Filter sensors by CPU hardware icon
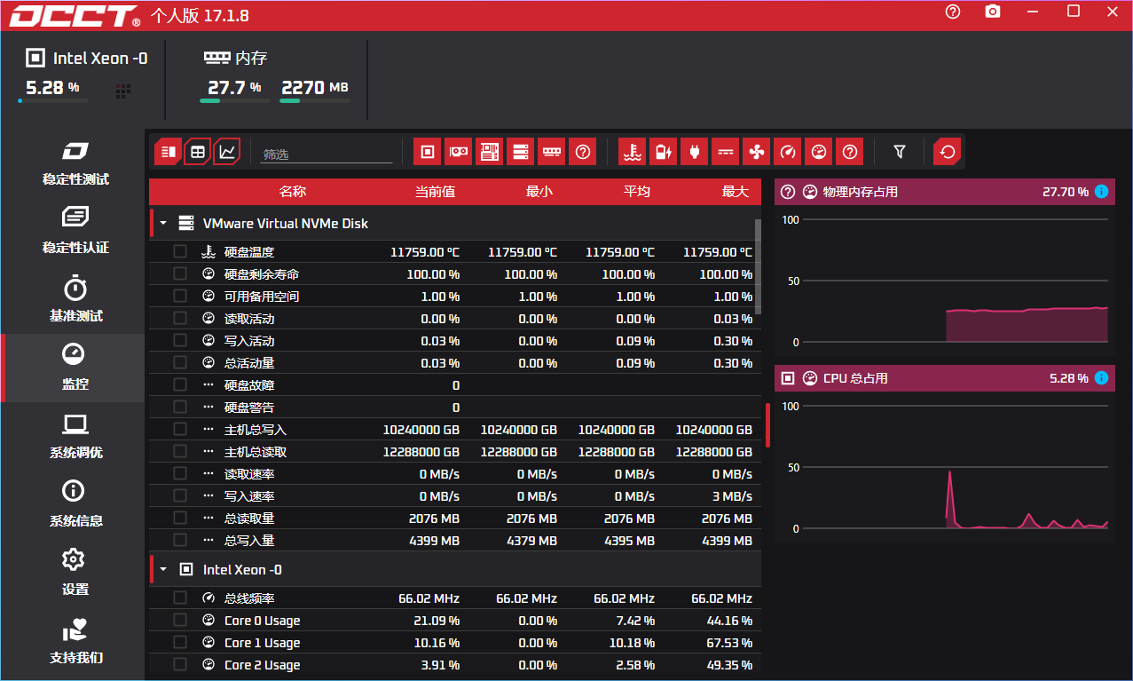The width and height of the screenshot is (1133, 681). (428, 152)
